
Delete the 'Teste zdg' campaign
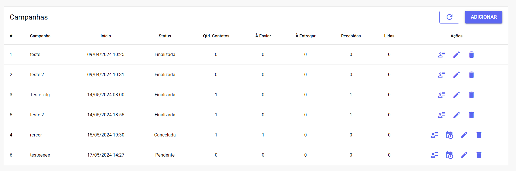click(471, 95)
